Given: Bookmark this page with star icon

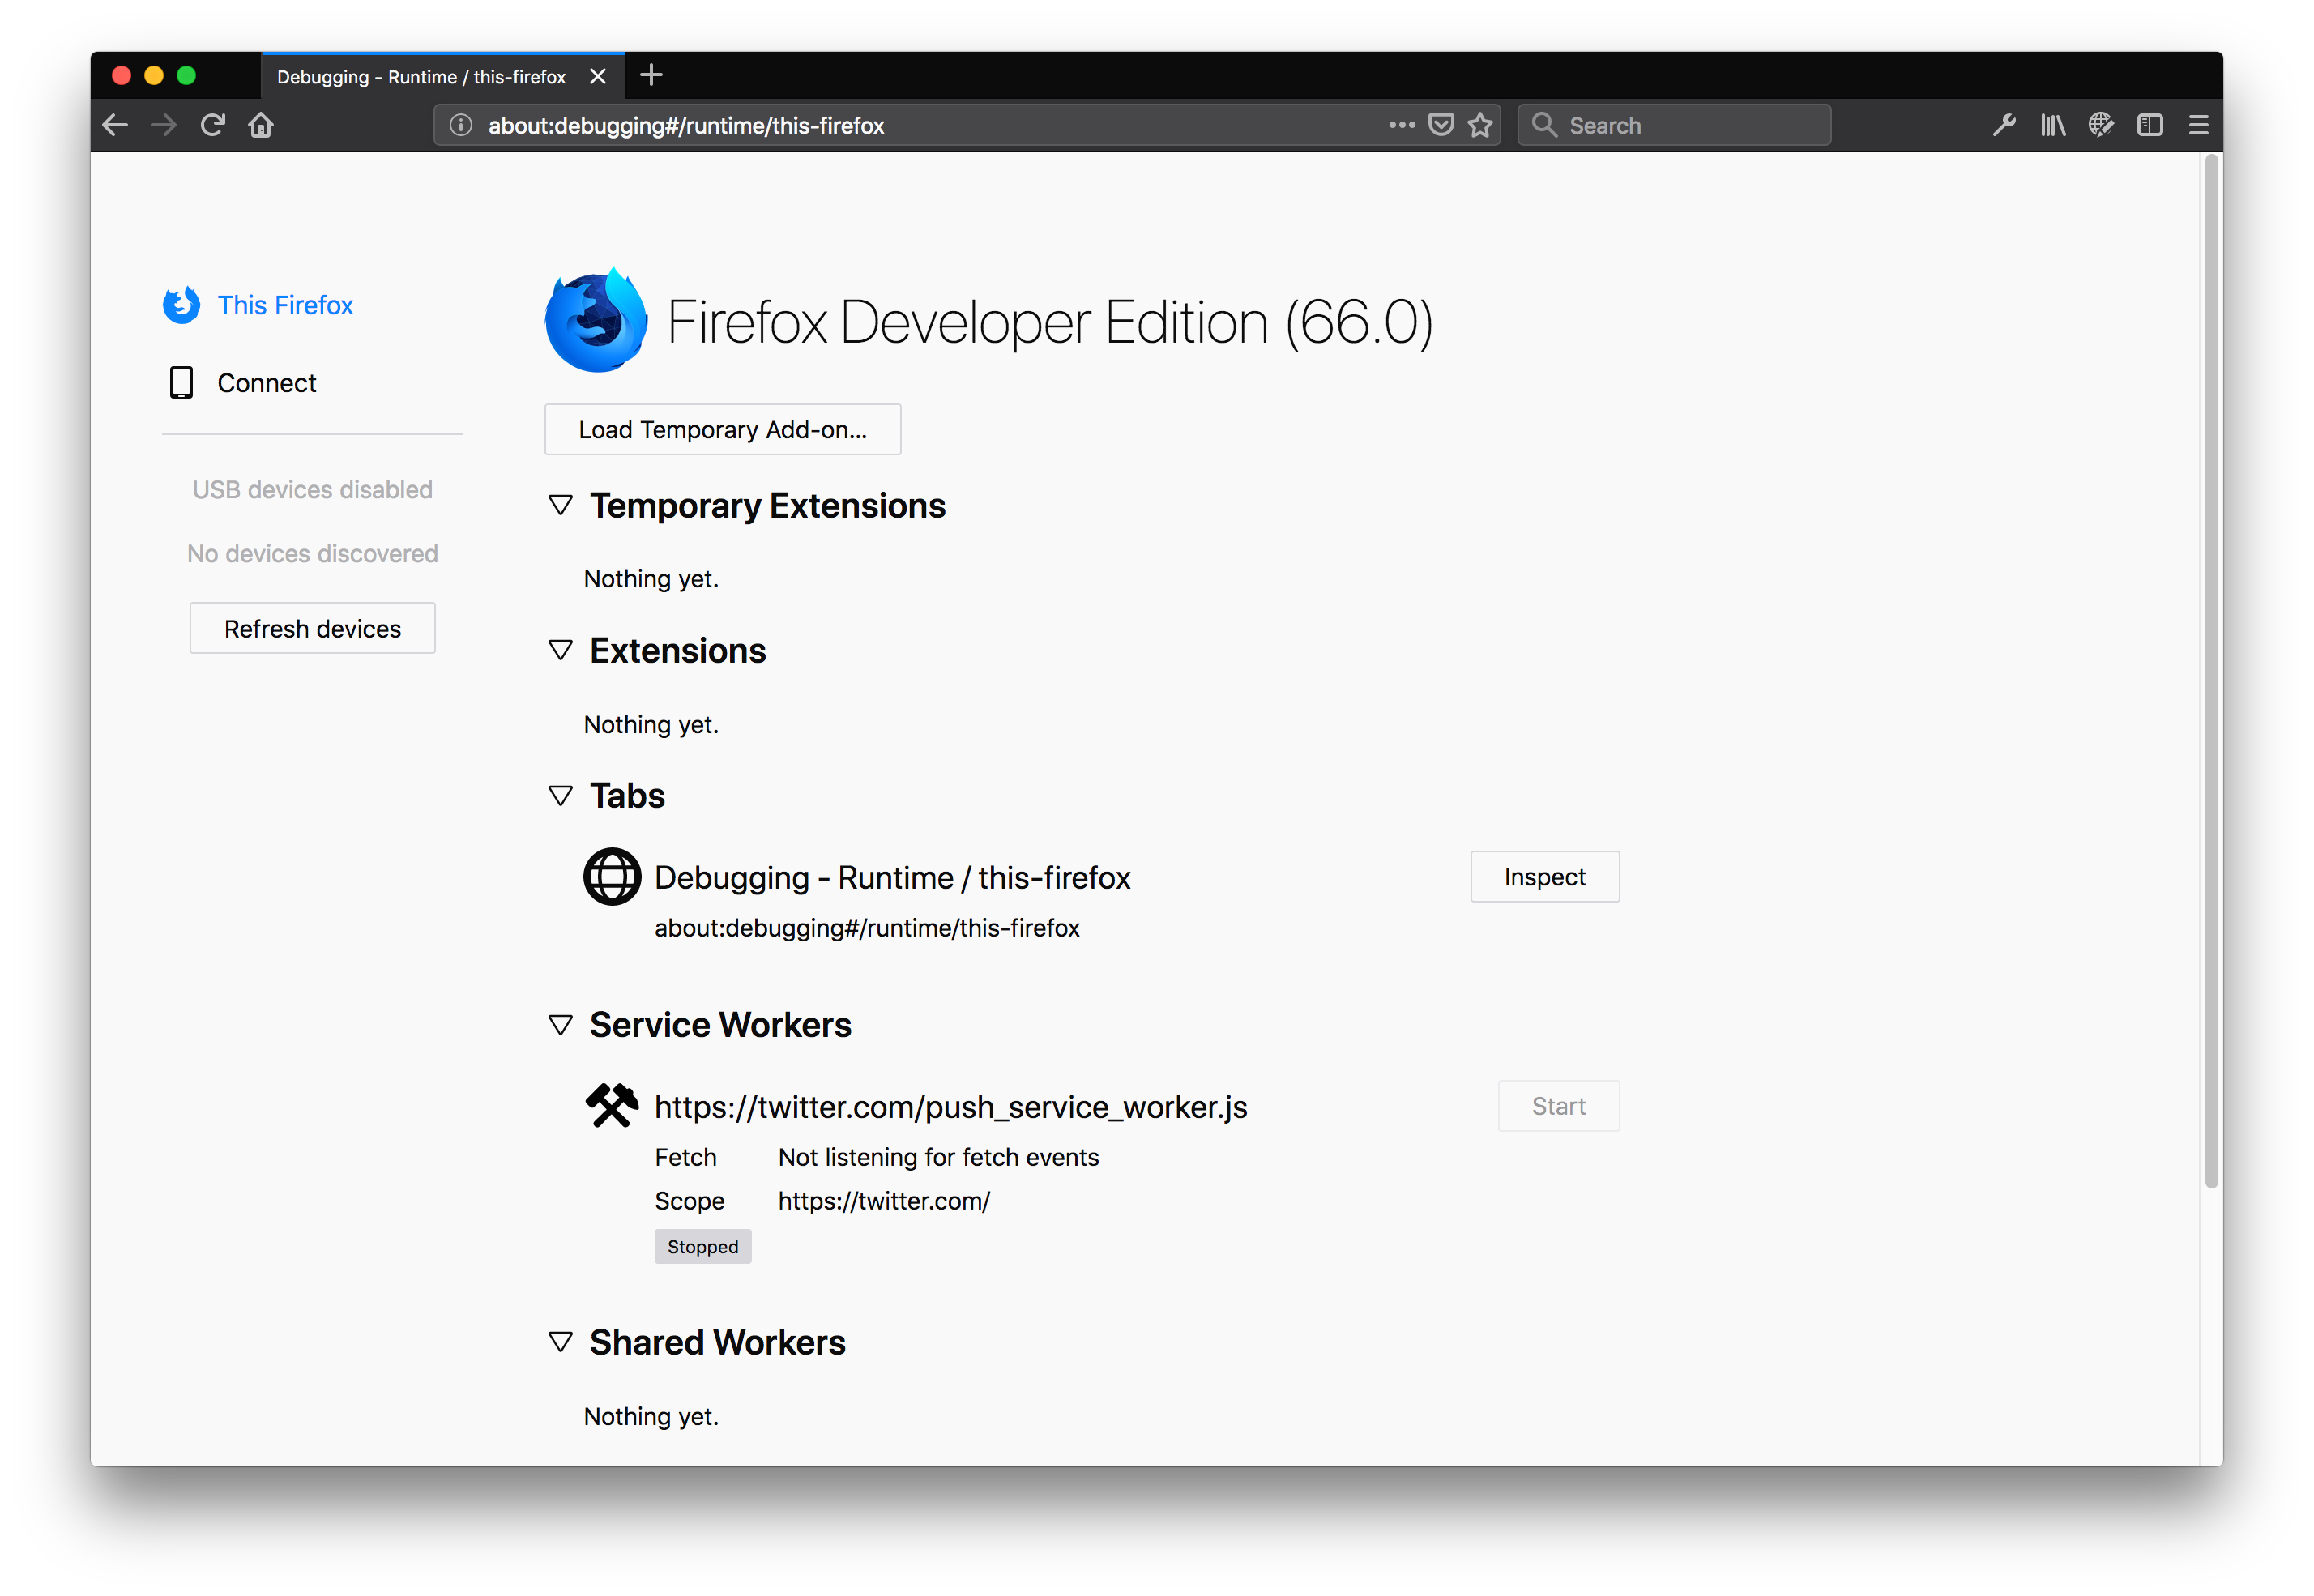Looking at the screenshot, I should pyautogui.click(x=1480, y=125).
